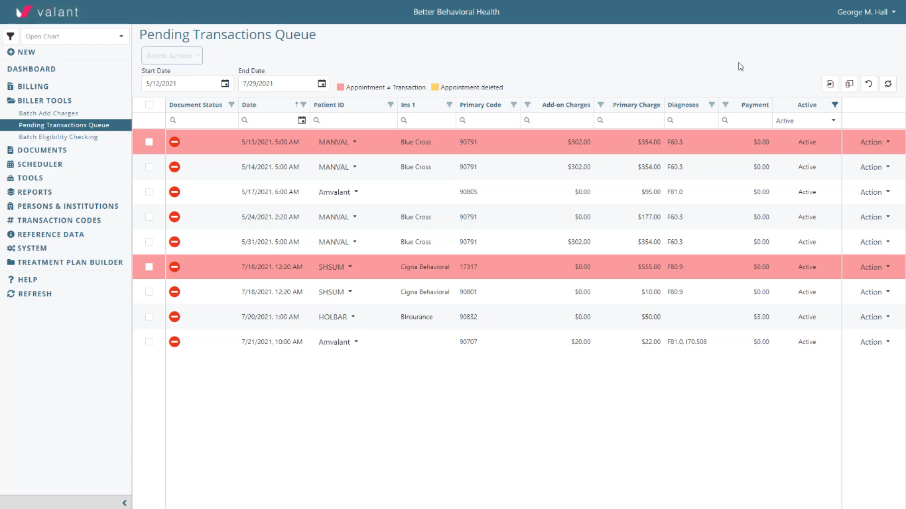Click the Valant logo

pos(47,12)
